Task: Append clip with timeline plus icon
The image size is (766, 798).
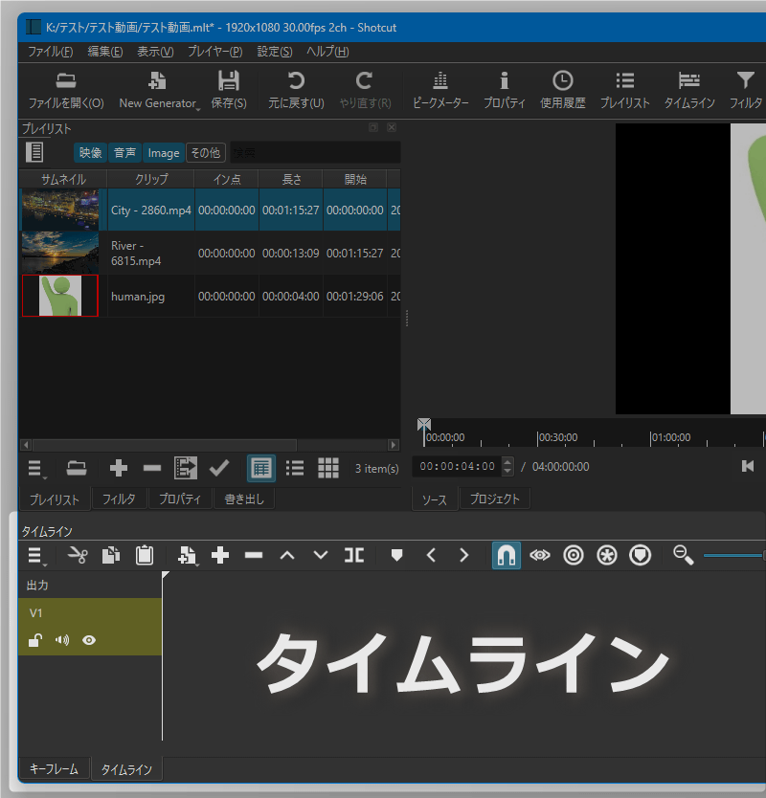Action: pyautogui.click(x=220, y=555)
